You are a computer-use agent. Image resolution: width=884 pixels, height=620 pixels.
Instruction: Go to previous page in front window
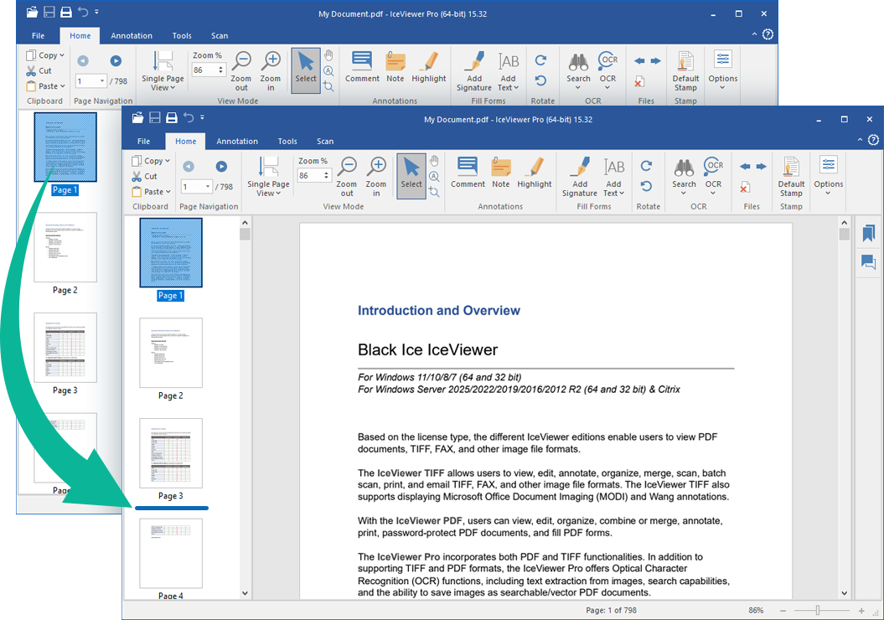[189, 166]
